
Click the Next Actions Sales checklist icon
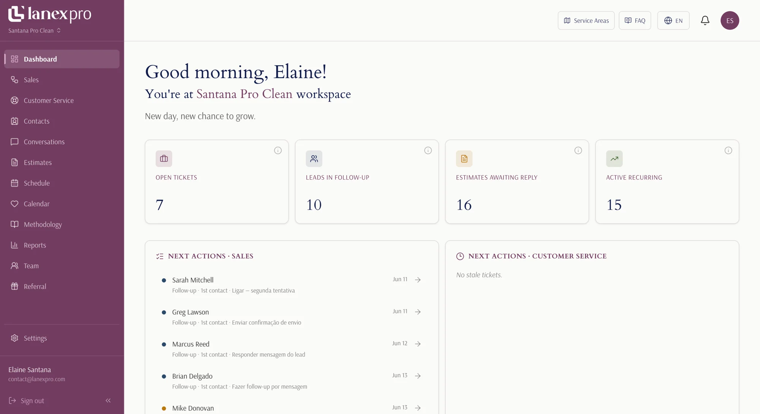(160, 256)
